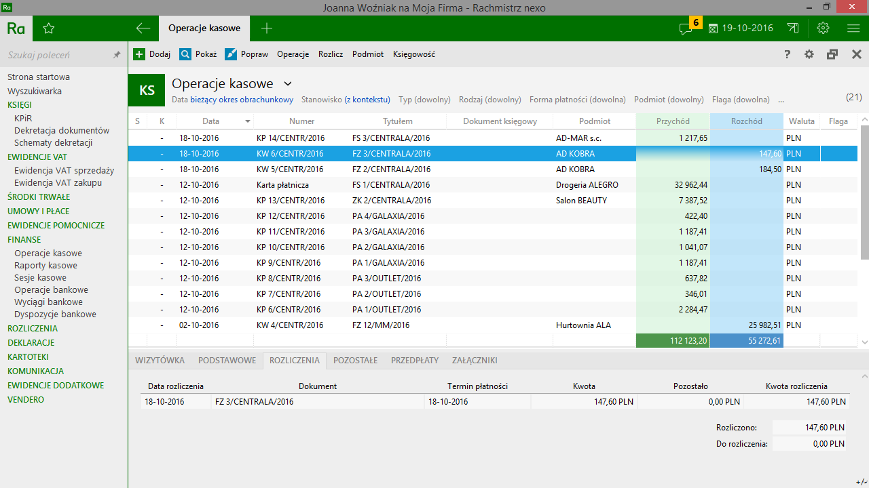Image resolution: width=869 pixels, height=488 pixels.
Task: Click the FZ 3/CENTRALA/2016 settlement row
Action: point(494,401)
